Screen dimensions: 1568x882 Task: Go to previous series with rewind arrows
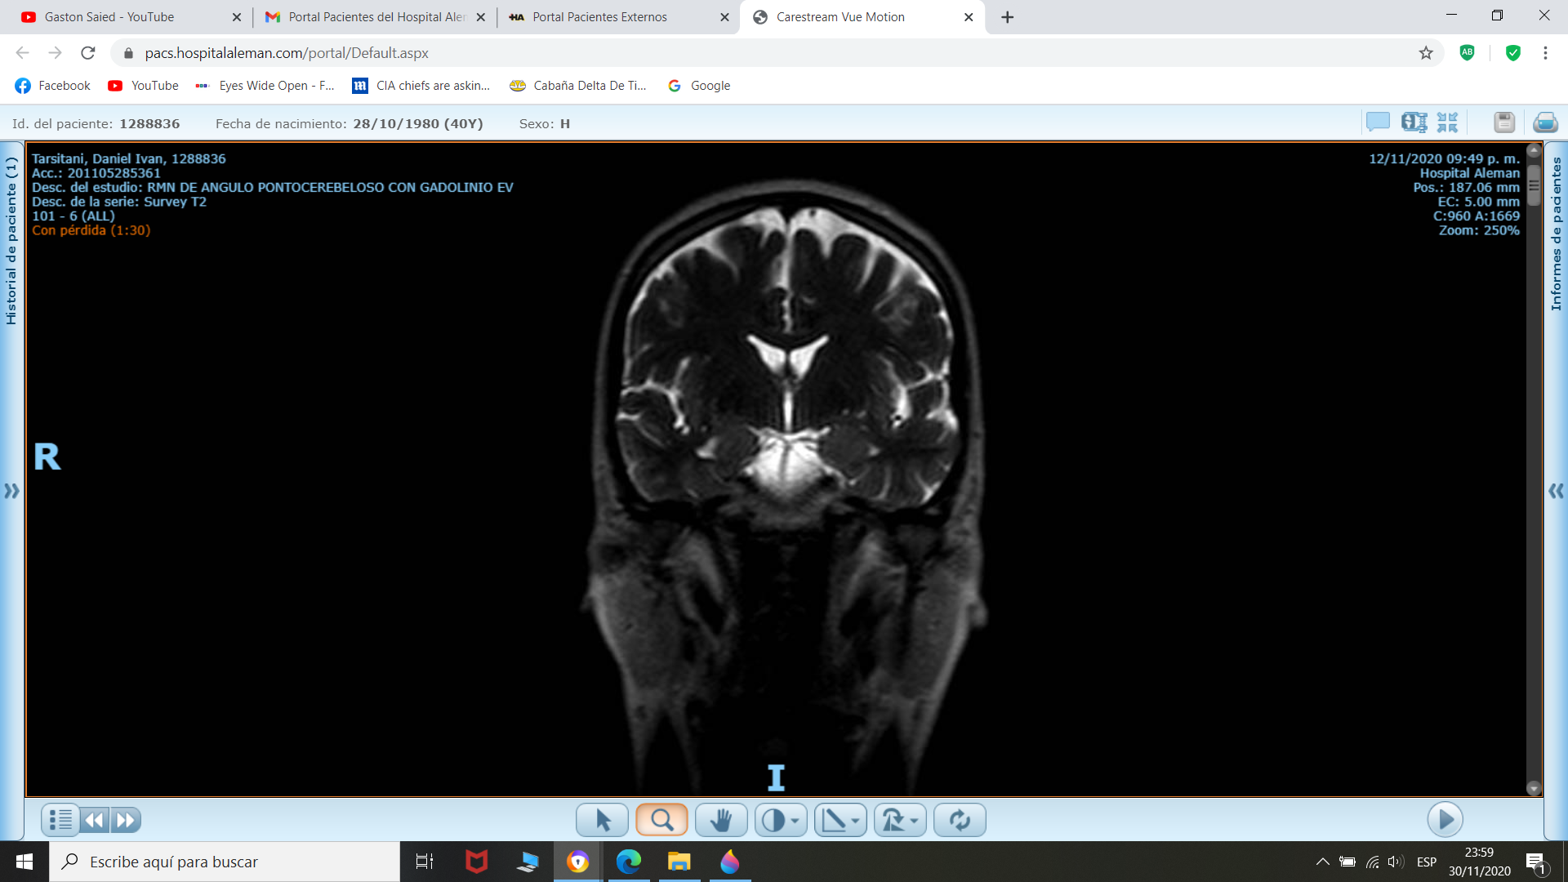[95, 820]
